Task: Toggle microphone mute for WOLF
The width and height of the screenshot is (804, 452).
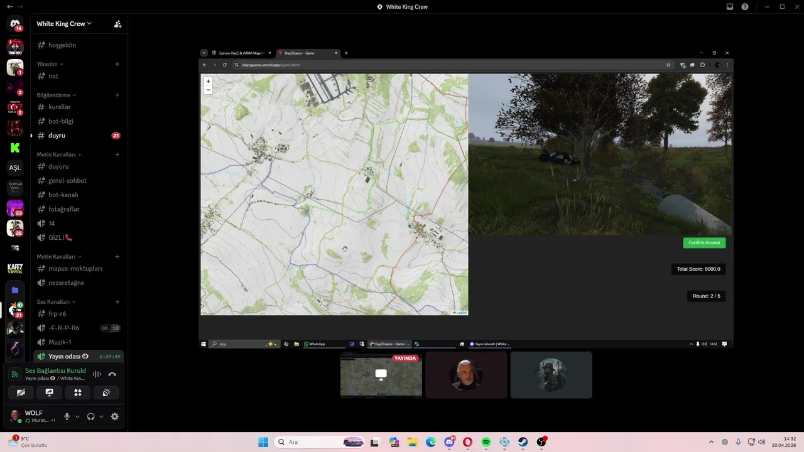Action: pyautogui.click(x=67, y=416)
